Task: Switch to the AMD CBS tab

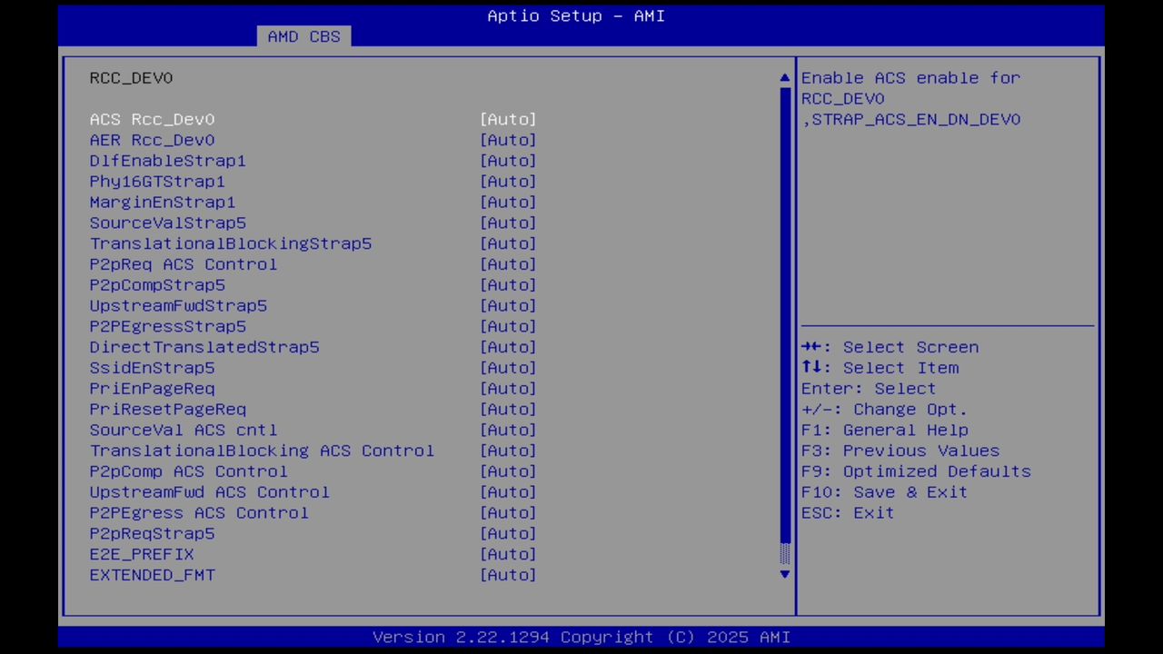Action: pyautogui.click(x=303, y=36)
